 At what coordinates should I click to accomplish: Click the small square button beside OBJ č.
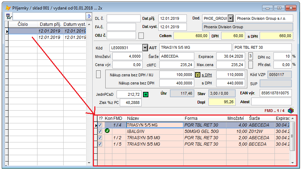coord(141,35)
